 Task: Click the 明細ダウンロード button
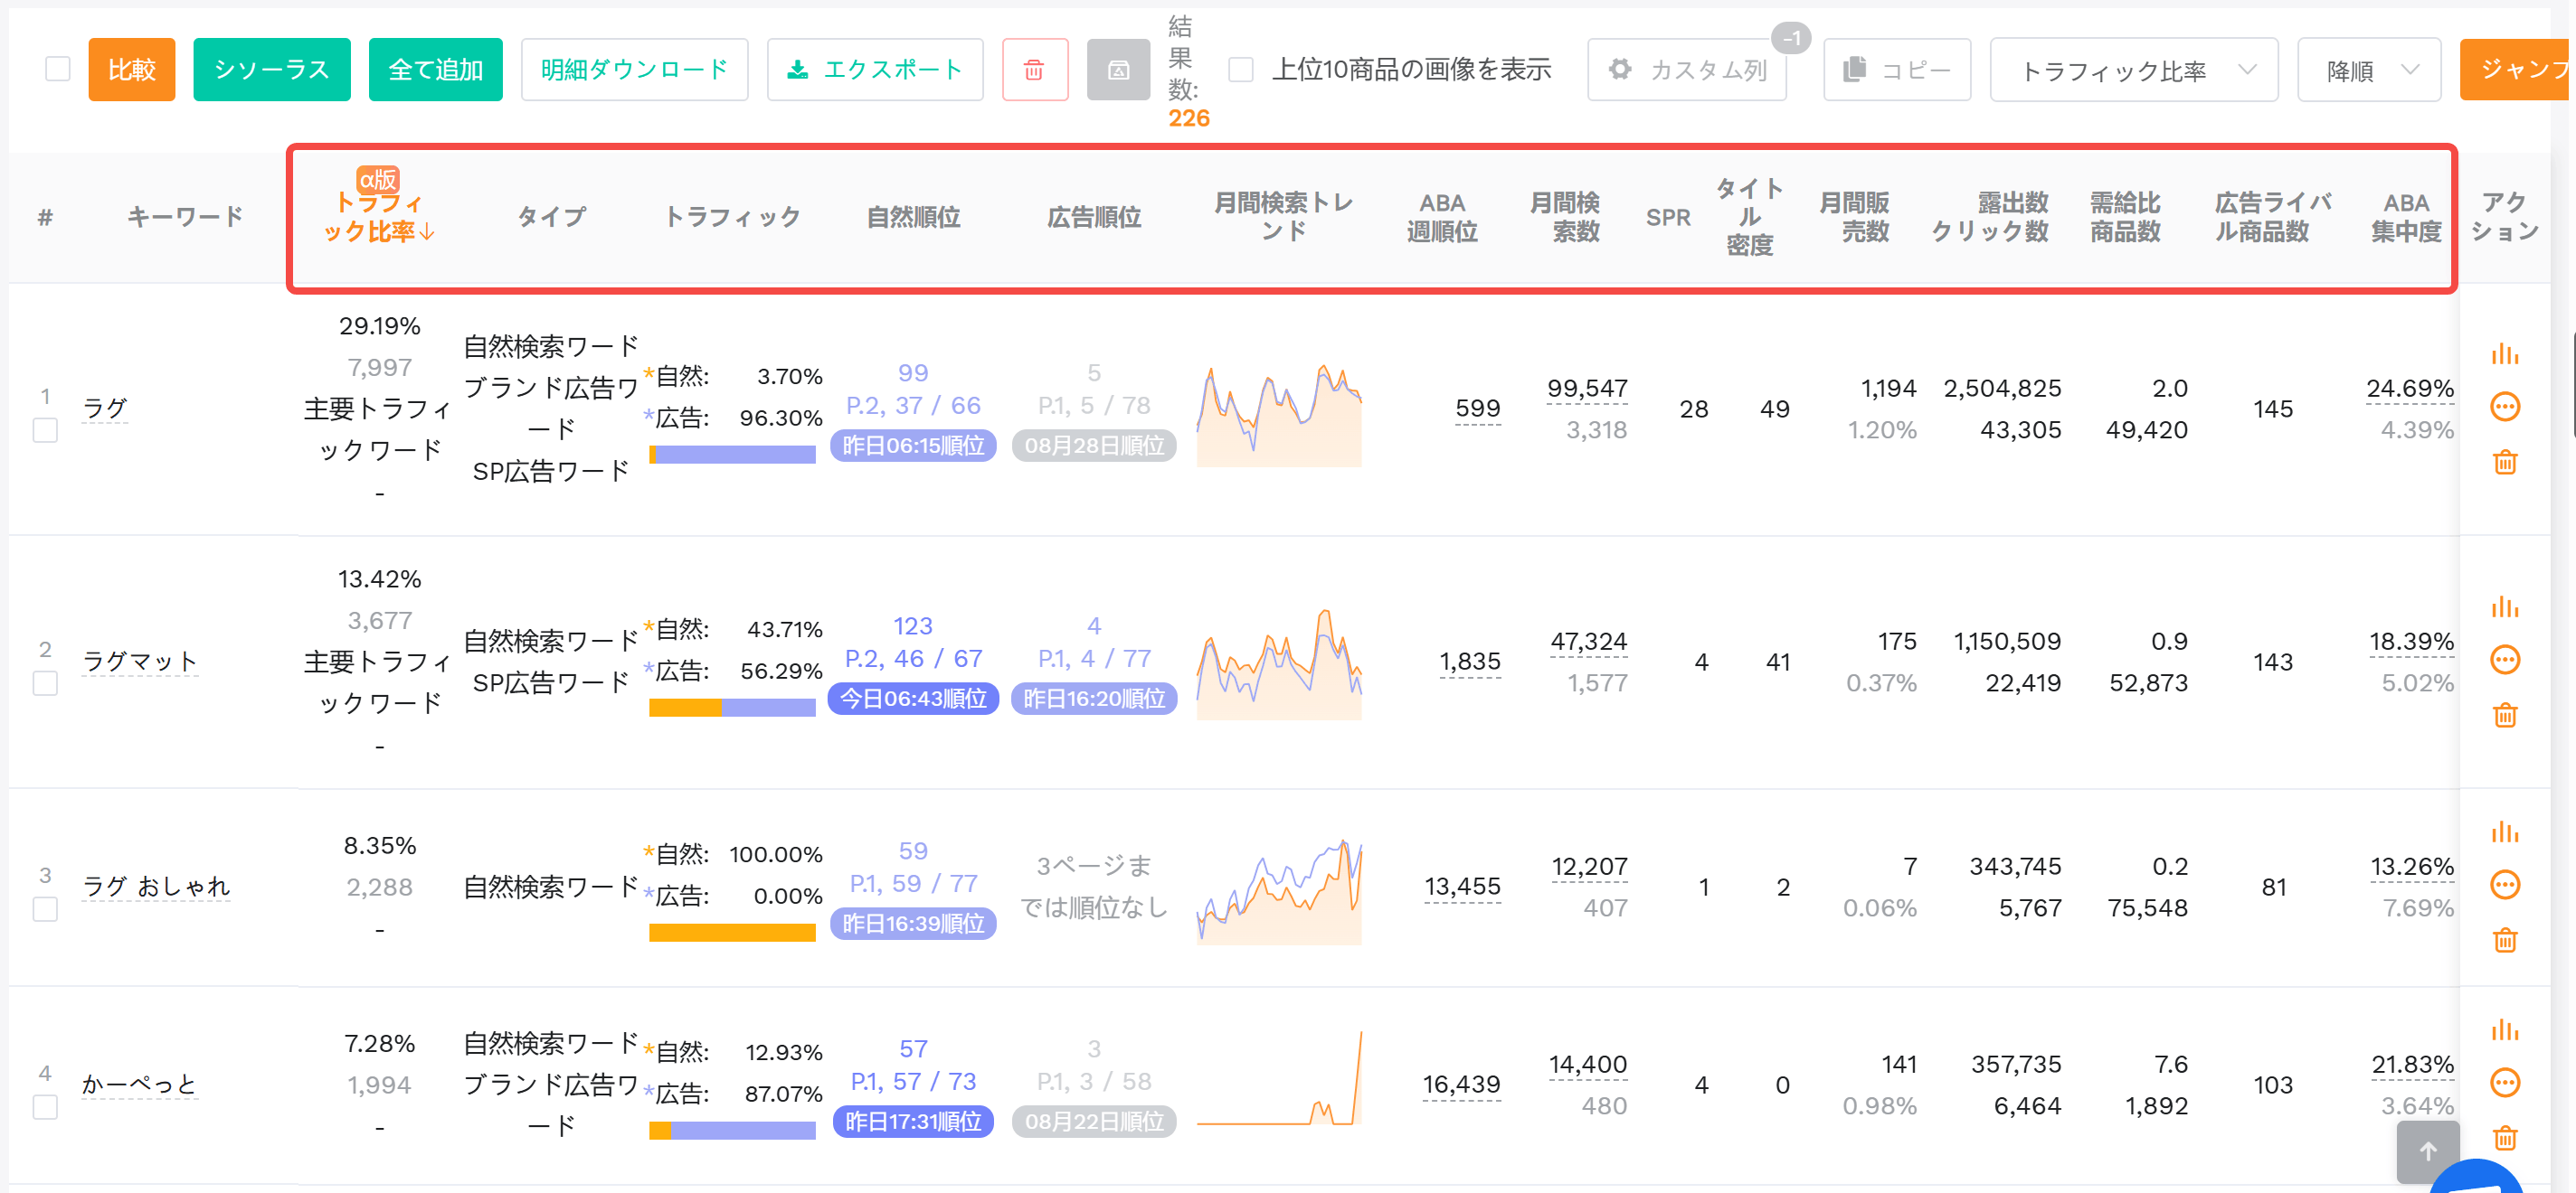634,70
